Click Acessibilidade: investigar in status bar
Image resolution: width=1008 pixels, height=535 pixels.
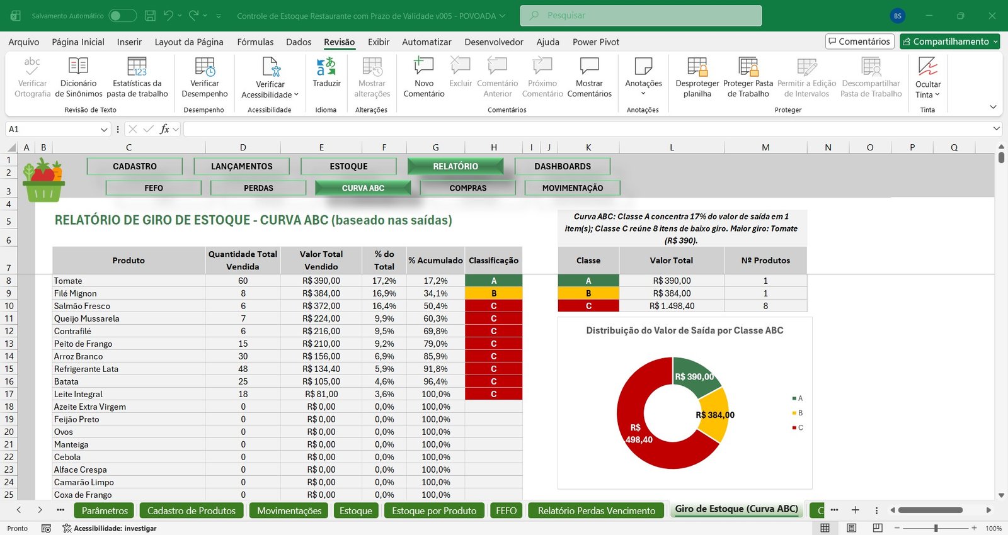pos(109,528)
